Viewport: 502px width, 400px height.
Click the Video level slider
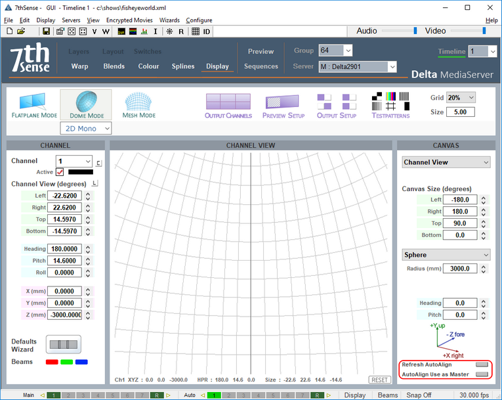469,31
